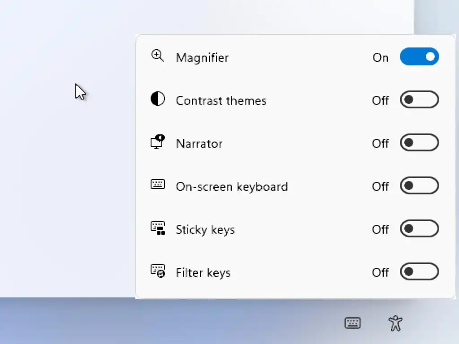459x344 pixels.
Task: Click the Filter keys label
Action: (x=203, y=273)
